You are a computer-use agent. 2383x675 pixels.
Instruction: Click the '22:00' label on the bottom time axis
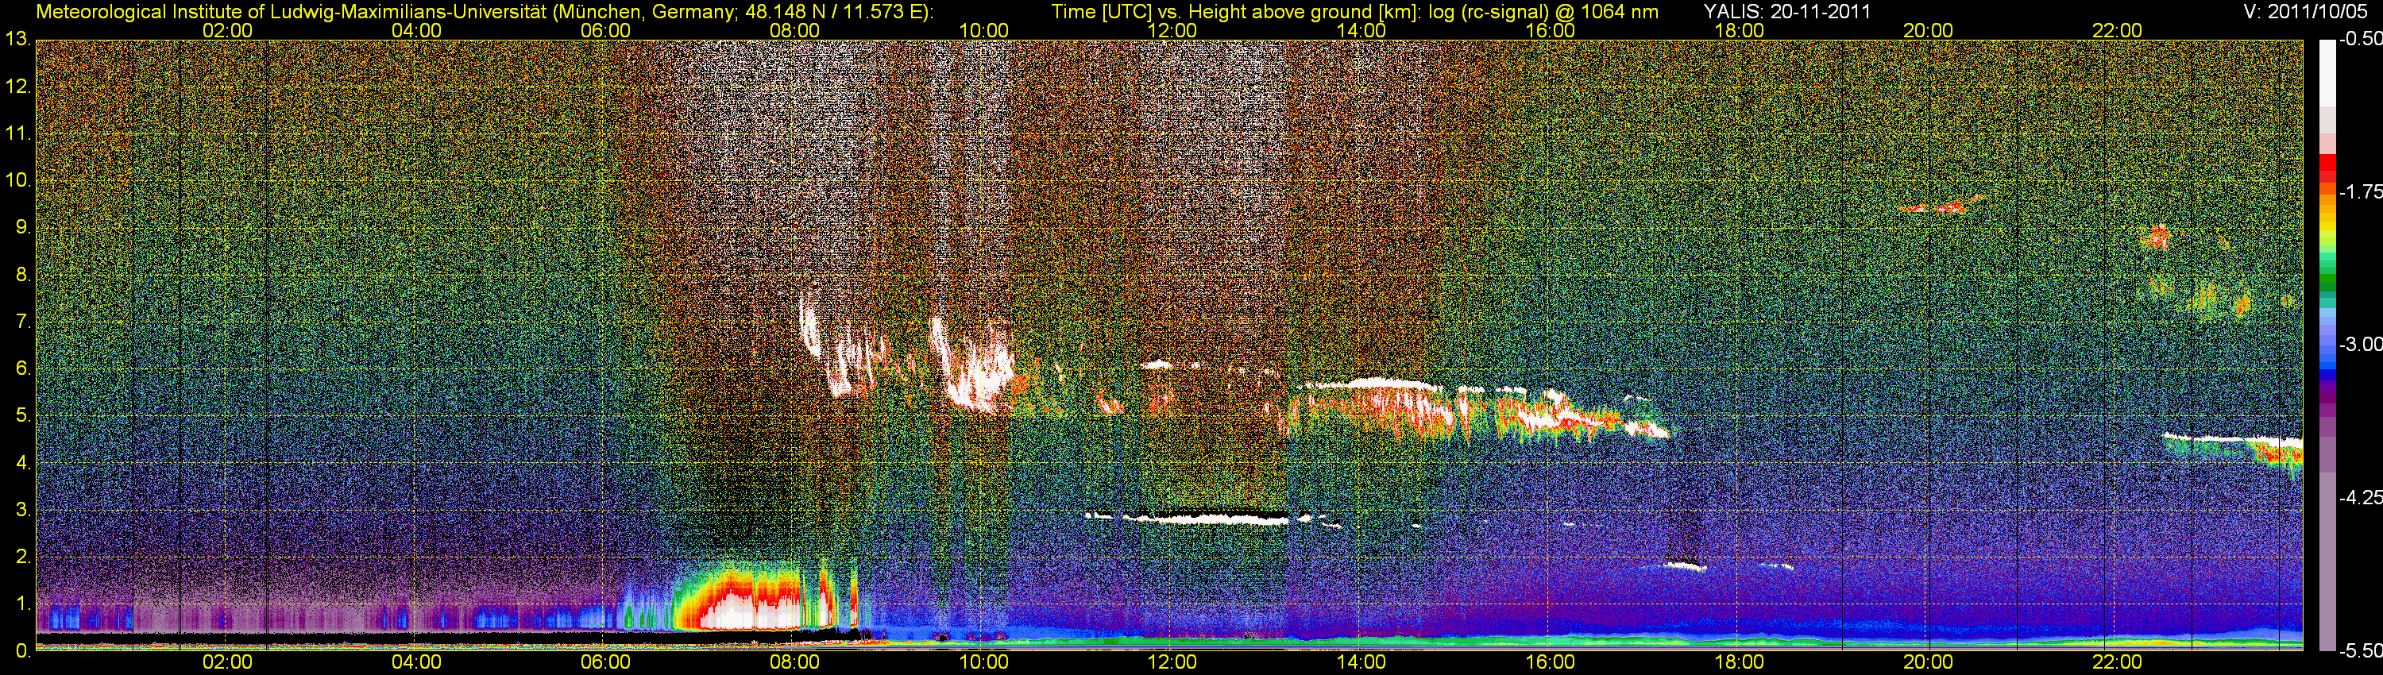[2118, 662]
